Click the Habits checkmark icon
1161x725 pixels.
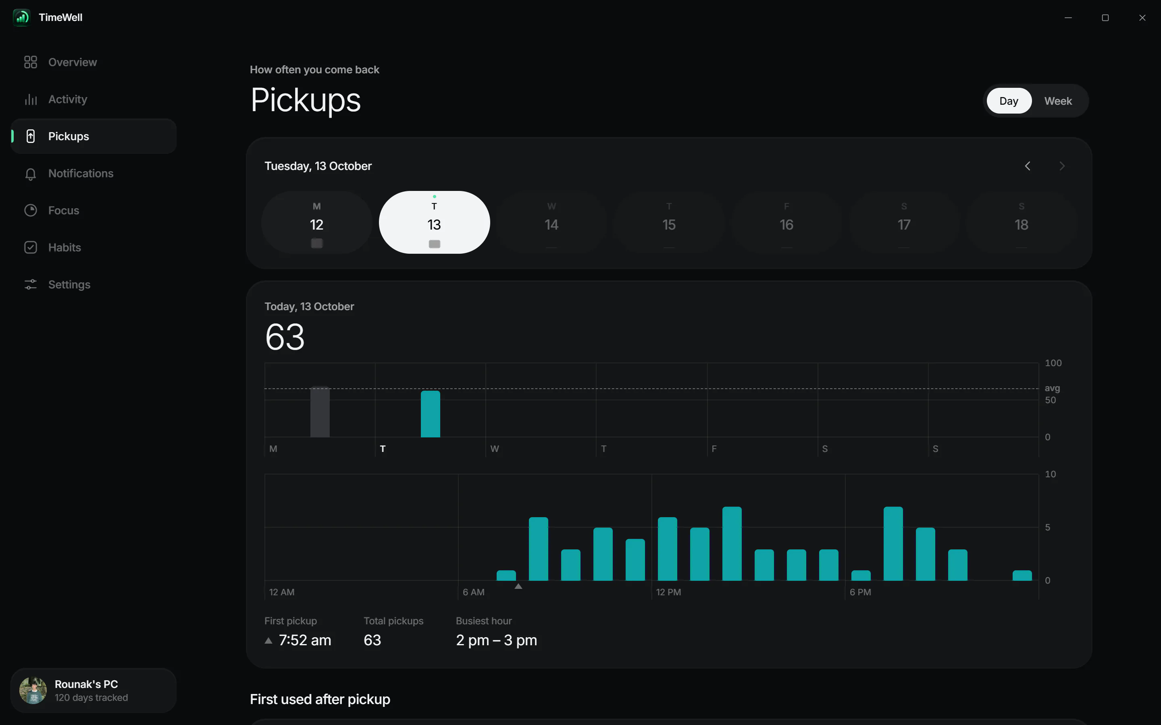(31, 247)
